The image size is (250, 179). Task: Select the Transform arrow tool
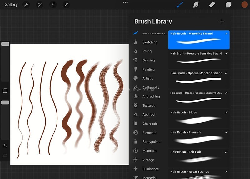tap(66, 5)
